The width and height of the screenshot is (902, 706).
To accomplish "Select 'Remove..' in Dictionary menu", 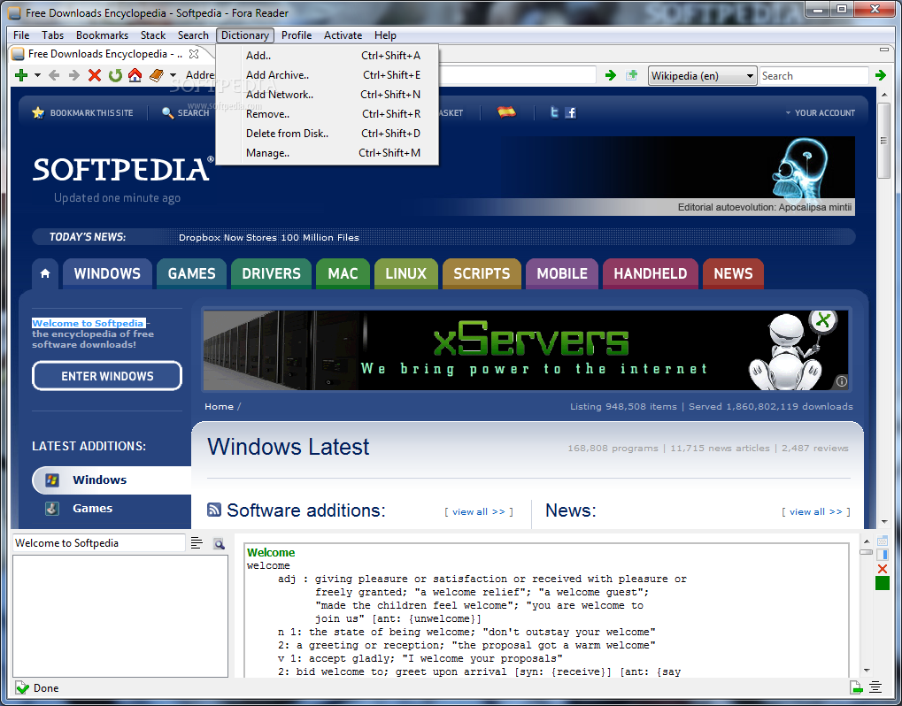I will click(x=327, y=114).
